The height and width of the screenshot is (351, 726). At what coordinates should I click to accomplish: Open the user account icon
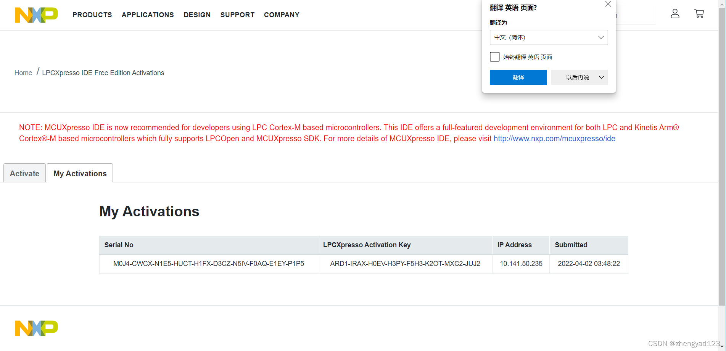point(675,14)
